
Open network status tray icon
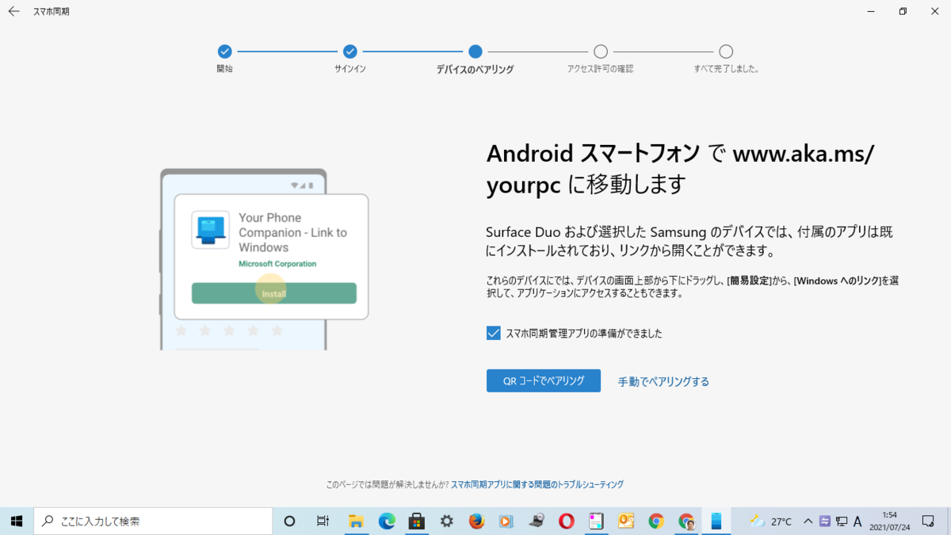pos(841,521)
